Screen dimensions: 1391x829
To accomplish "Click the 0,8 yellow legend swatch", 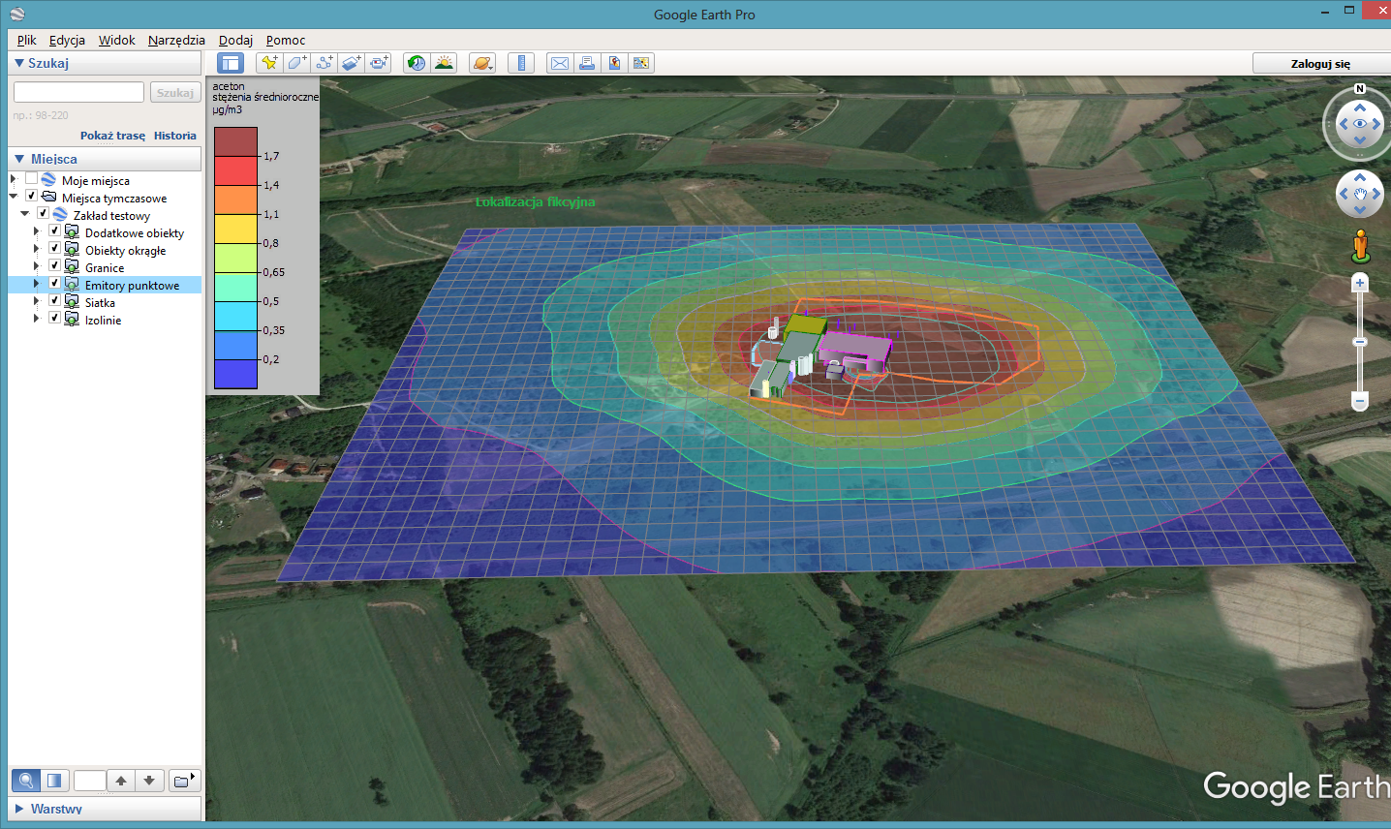I will coord(235,229).
